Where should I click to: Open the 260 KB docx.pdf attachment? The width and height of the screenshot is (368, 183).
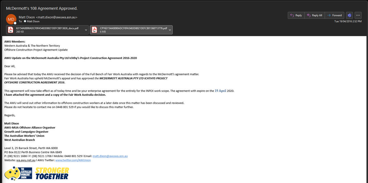[x=45, y=30]
